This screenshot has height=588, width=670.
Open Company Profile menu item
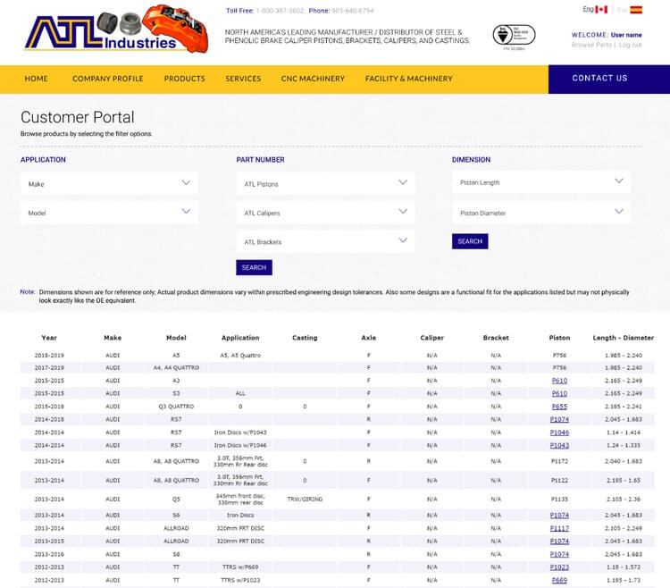[108, 79]
